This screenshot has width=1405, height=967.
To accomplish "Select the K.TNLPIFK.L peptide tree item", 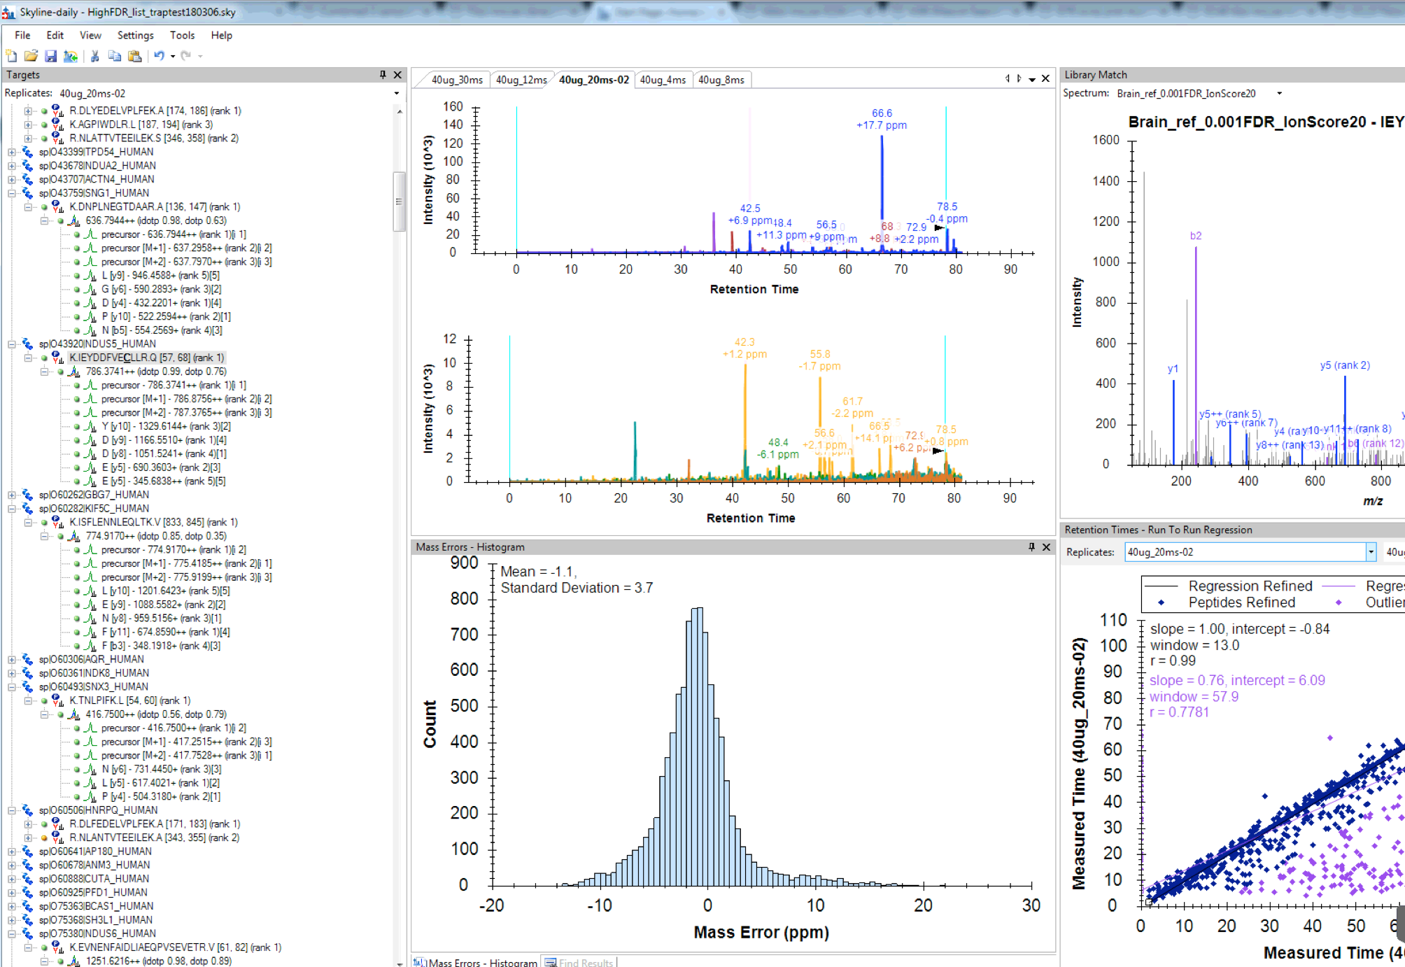I will point(129,700).
